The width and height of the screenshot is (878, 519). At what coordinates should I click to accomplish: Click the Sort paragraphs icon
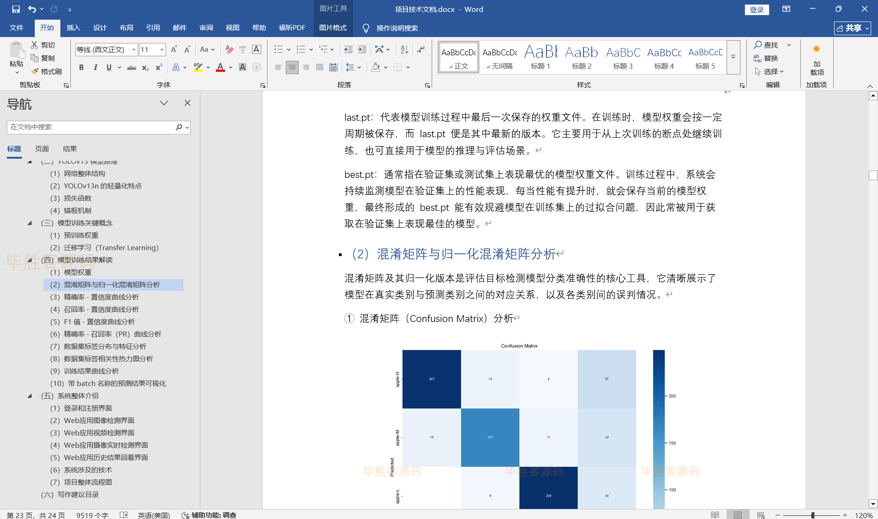(x=404, y=49)
